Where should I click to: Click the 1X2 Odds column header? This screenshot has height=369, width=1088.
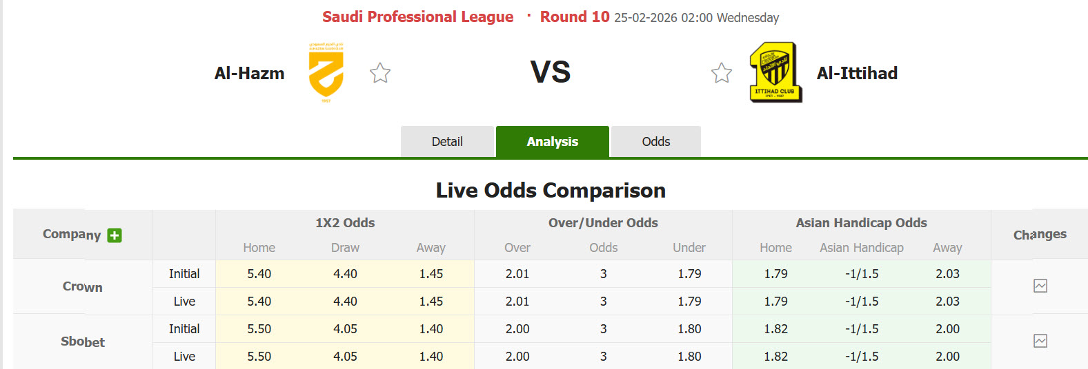345,223
